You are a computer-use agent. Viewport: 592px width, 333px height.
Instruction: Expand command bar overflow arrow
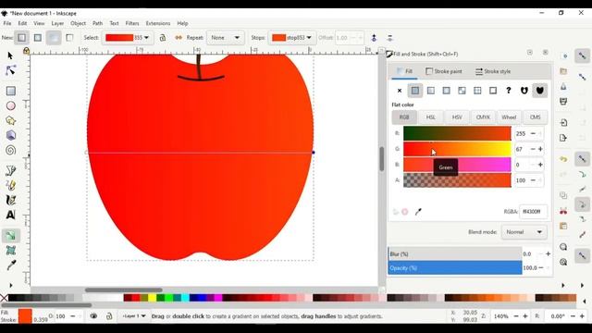(x=563, y=286)
